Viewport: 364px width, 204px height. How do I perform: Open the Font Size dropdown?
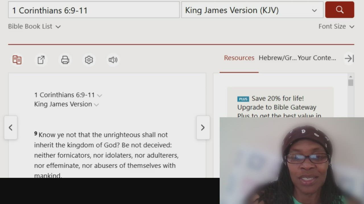coord(336,26)
